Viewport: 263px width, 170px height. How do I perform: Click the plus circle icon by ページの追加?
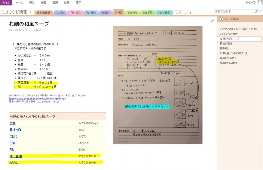coord(221,19)
